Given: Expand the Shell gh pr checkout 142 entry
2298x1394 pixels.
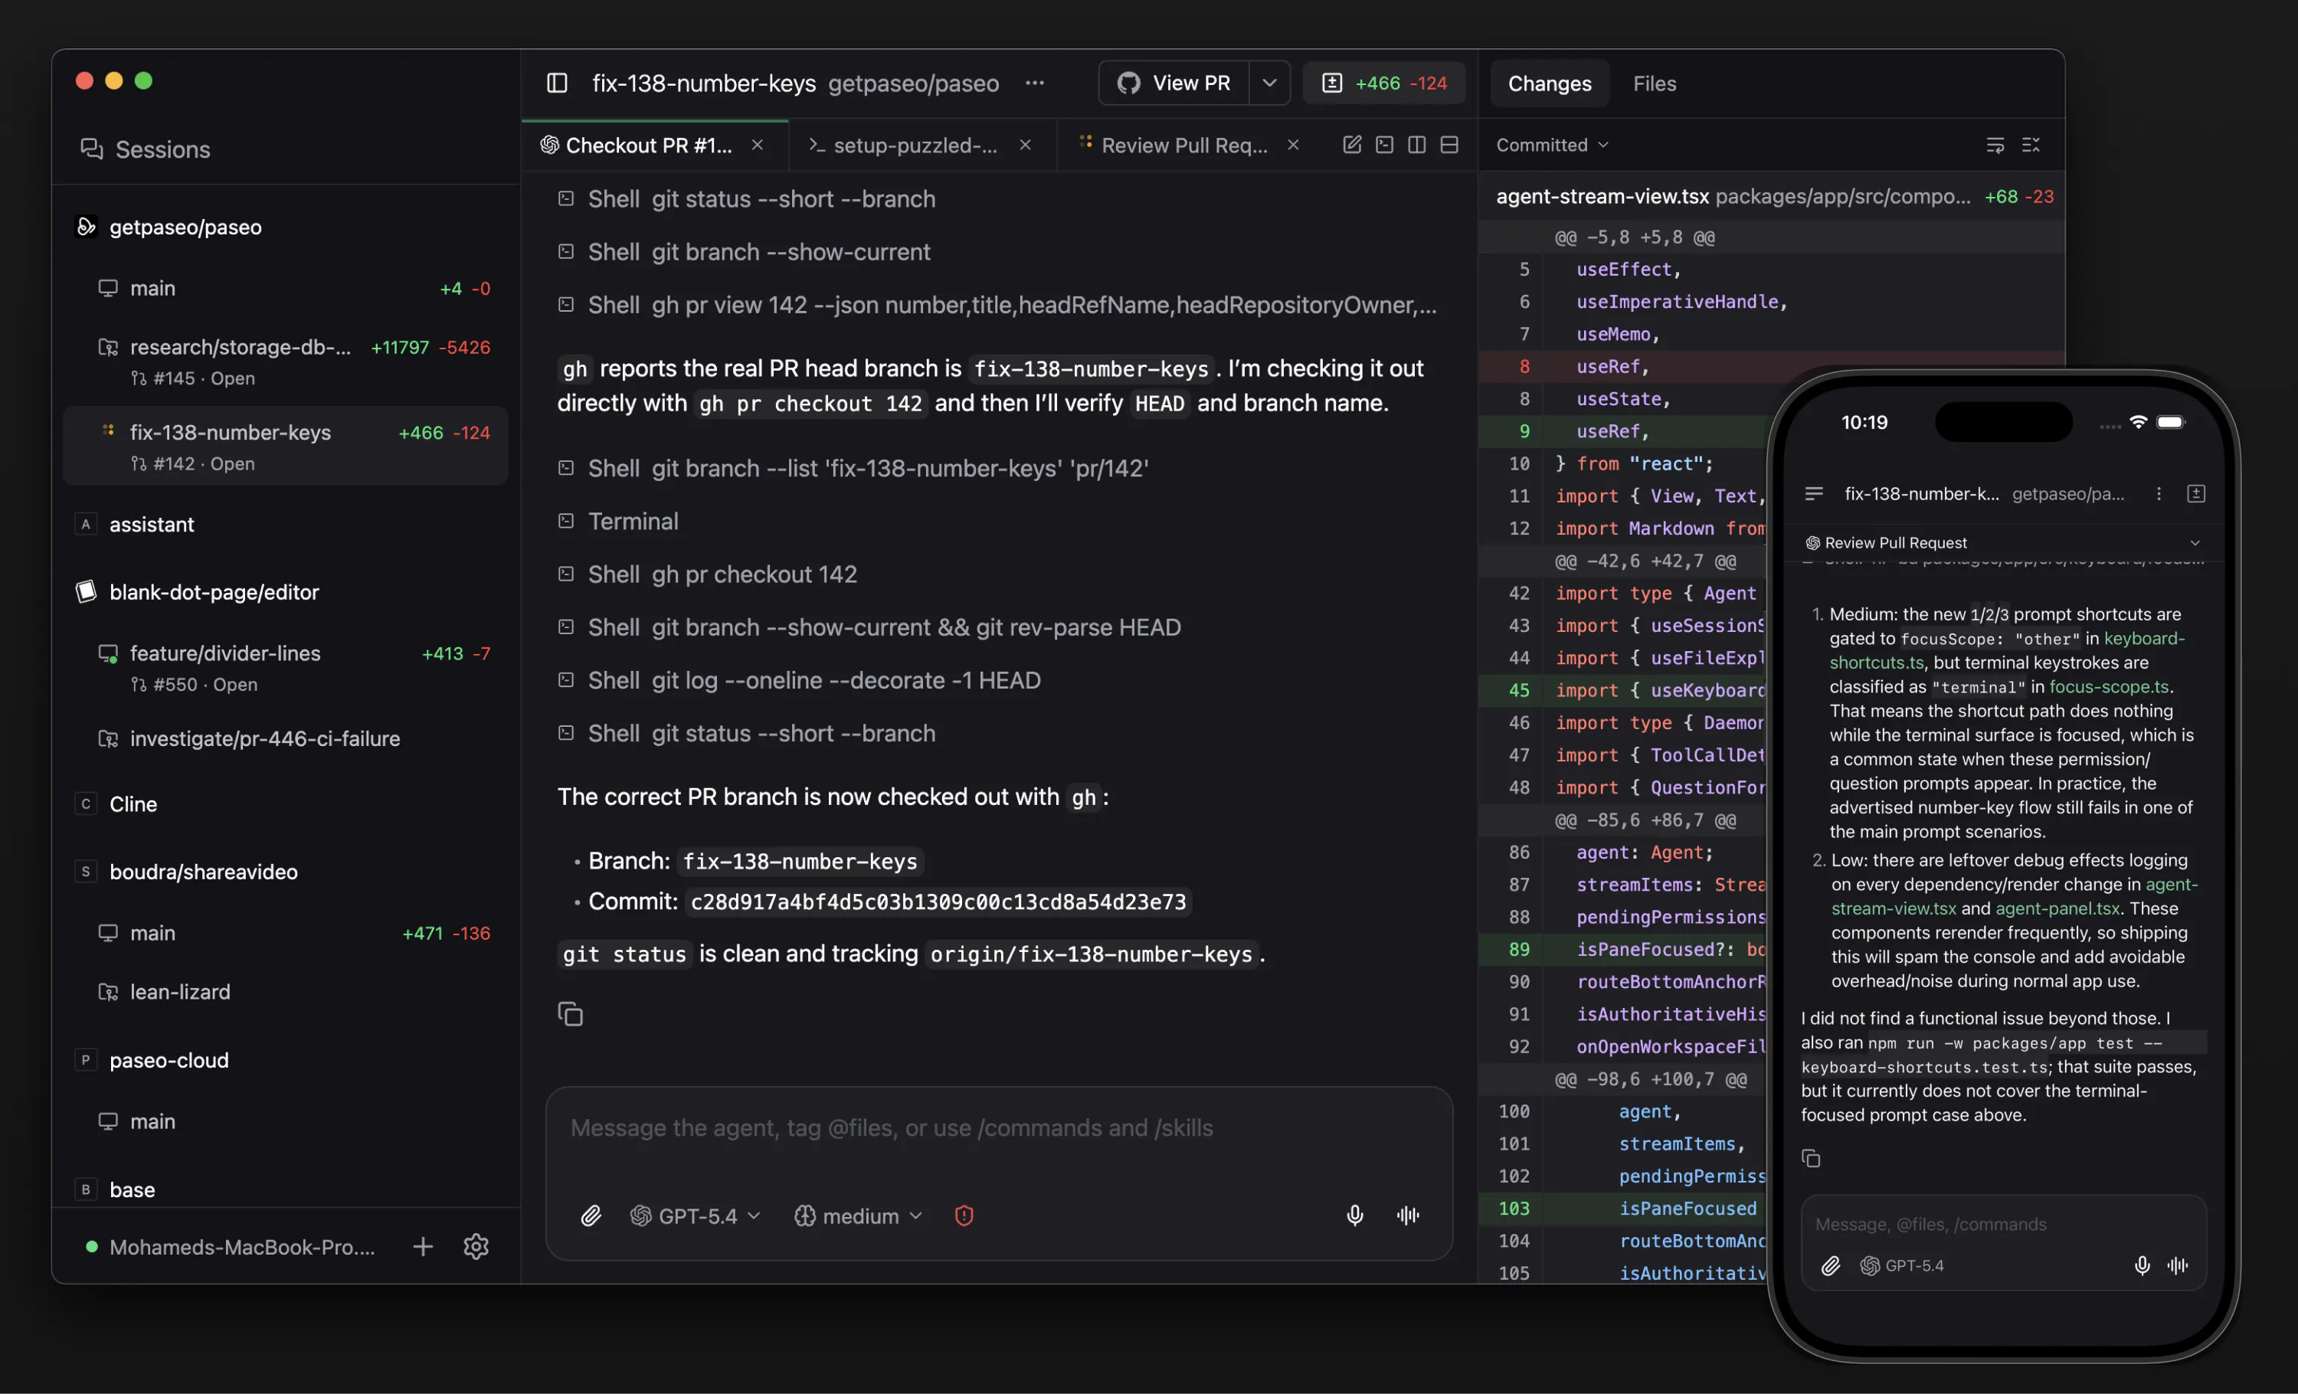Looking at the screenshot, I should 707,574.
